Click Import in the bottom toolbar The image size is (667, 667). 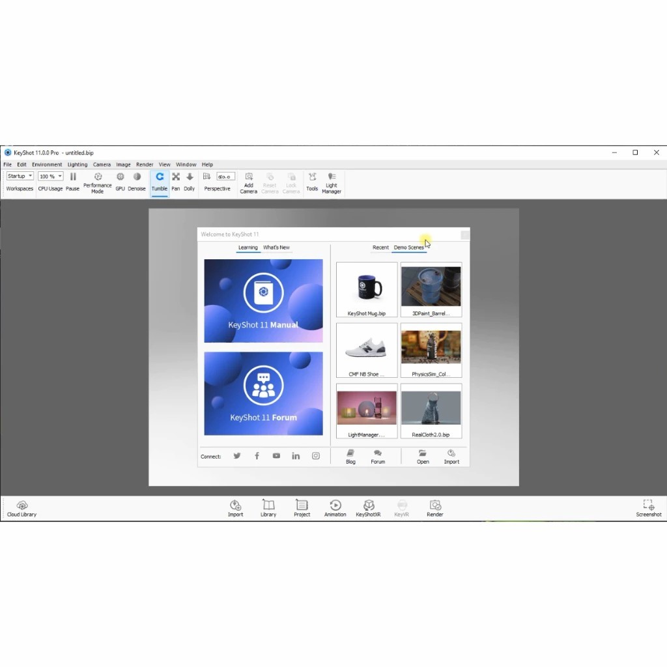(235, 509)
